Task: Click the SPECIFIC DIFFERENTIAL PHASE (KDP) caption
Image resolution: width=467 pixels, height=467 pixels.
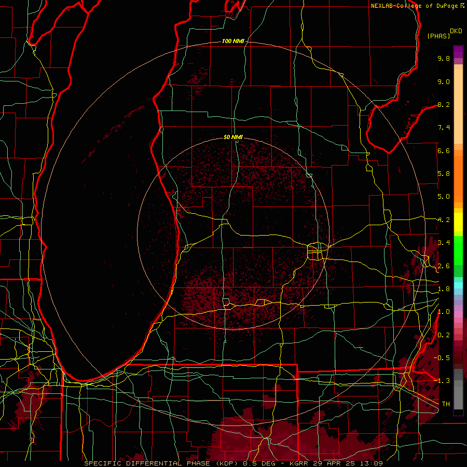Action: tap(161, 463)
